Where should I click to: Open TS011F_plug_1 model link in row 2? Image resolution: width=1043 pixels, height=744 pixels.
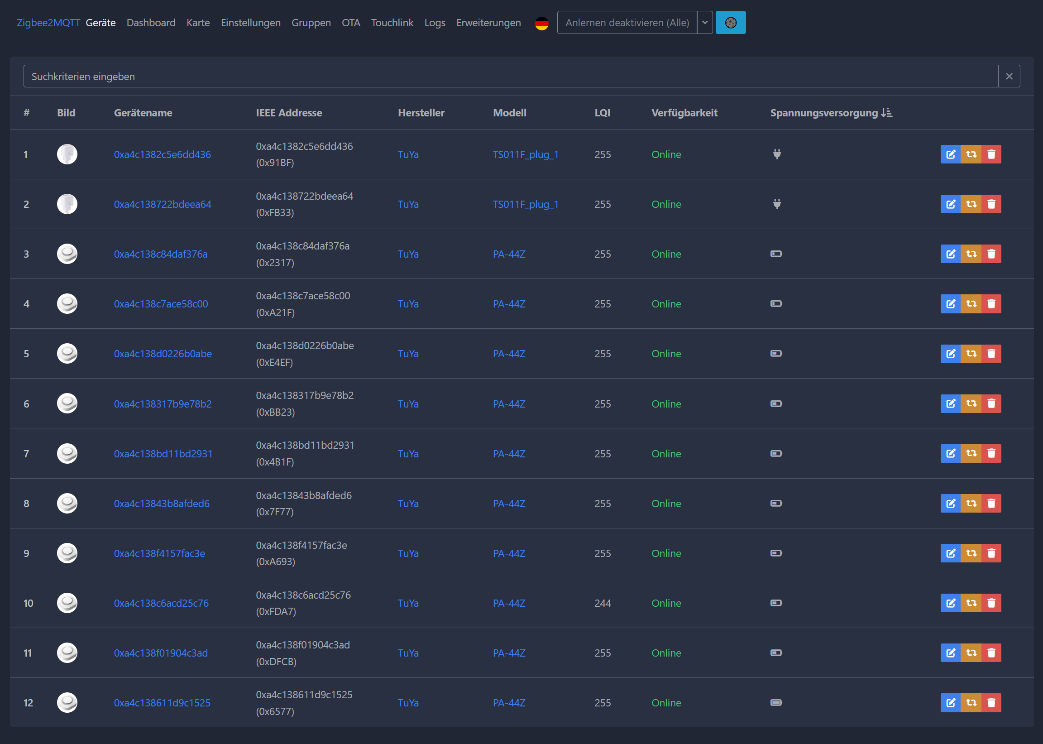pyautogui.click(x=526, y=204)
